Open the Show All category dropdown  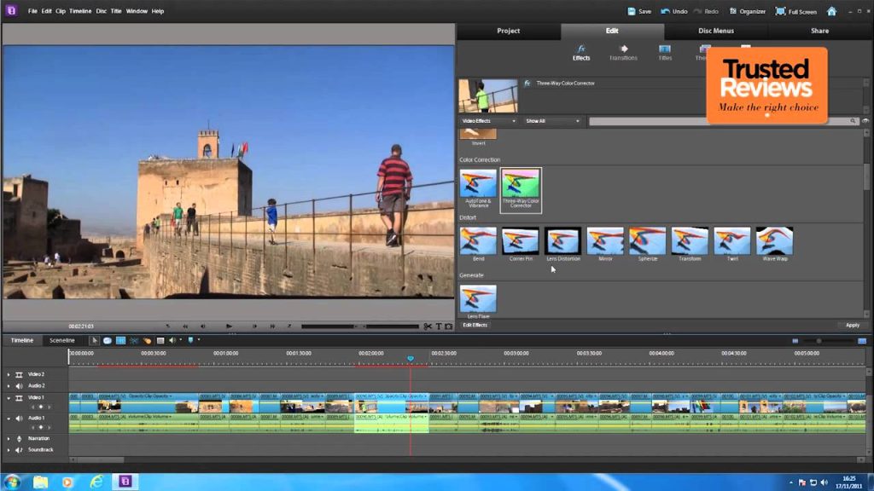(551, 121)
